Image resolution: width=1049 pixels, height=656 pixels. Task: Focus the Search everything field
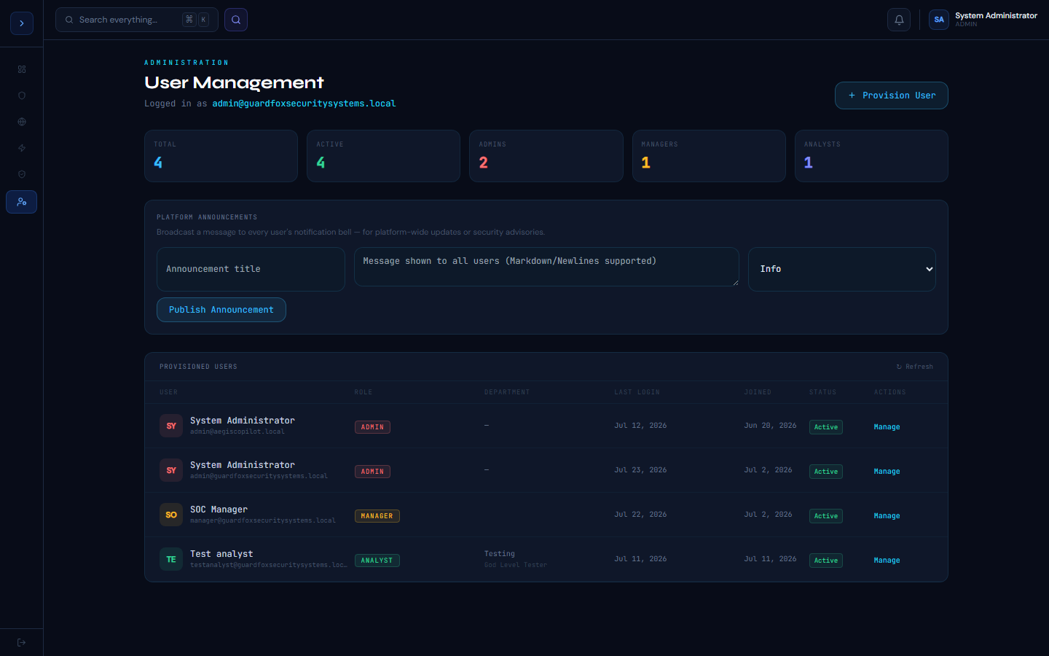coord(137,20)
